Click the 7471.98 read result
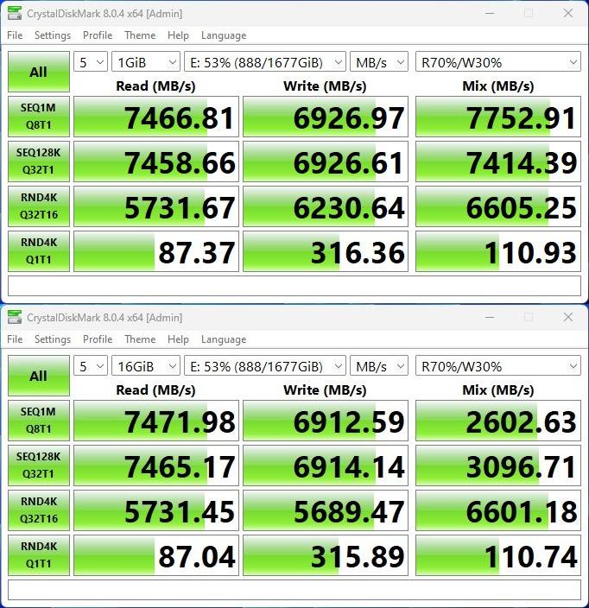The width and height of the screenshot is (589, 608). pos(156,421)
